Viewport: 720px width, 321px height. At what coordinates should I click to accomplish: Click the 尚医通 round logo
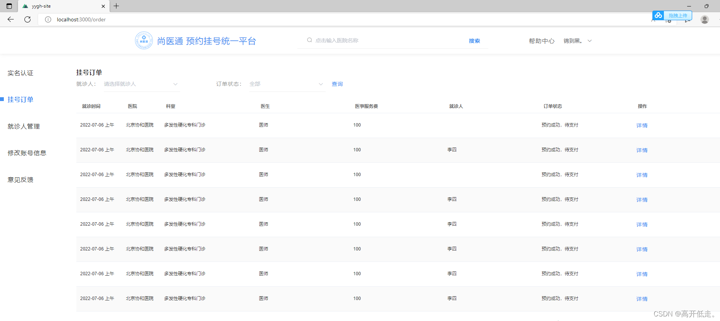pos(144,40)
